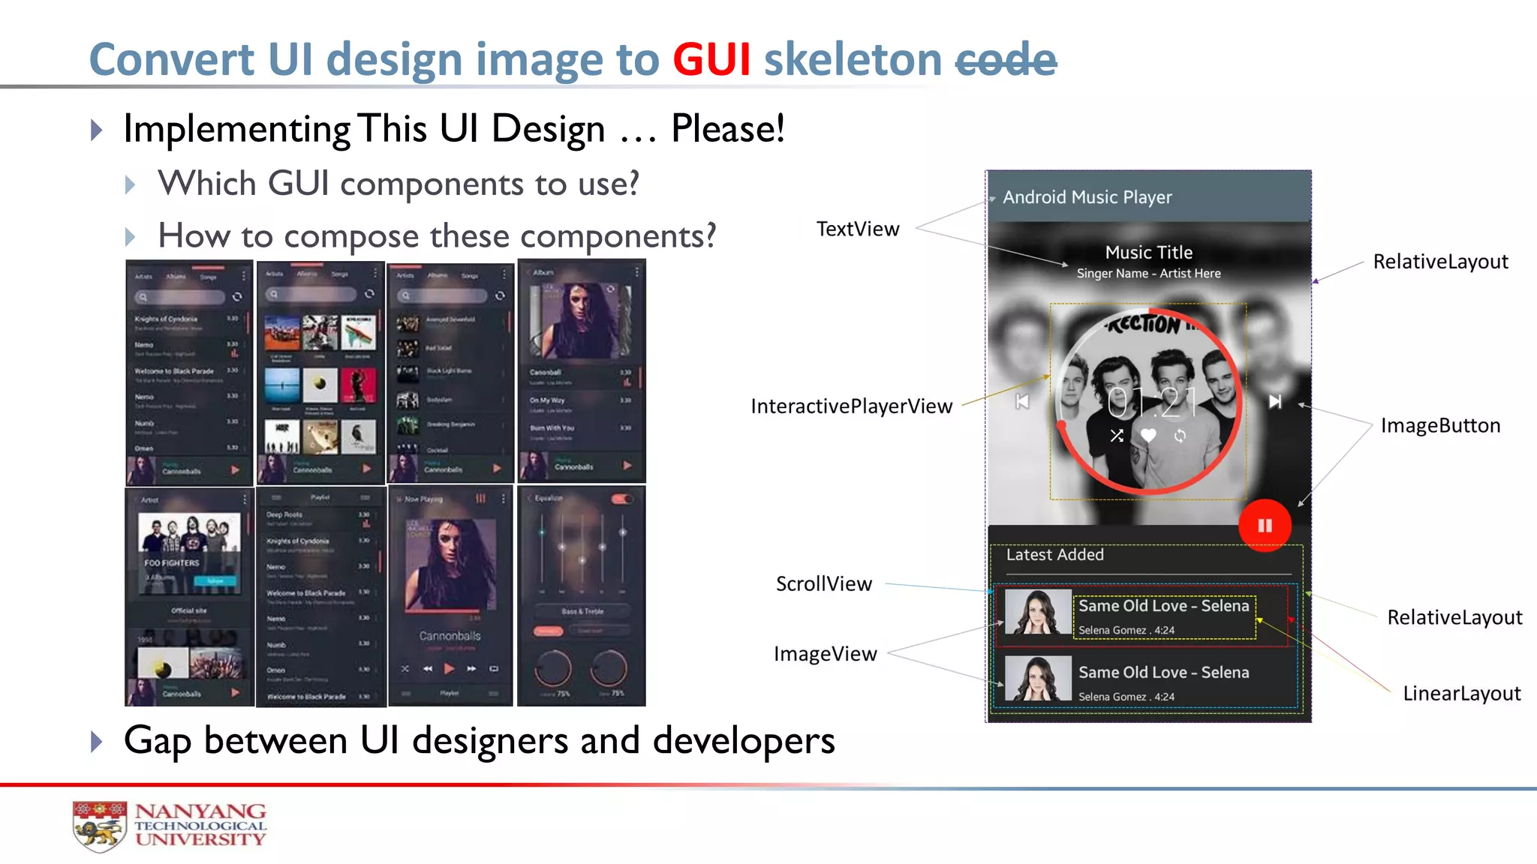Click the red equalizer bars icon in the Now Playing mockup

pos(481,499)
